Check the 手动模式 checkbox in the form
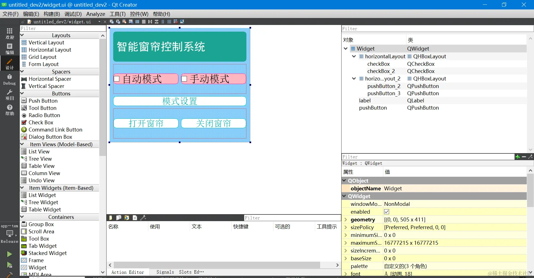 click(184, 79)
